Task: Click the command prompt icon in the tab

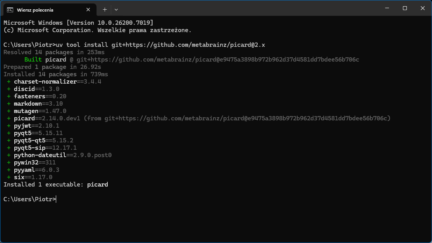Action: point(10,10)
